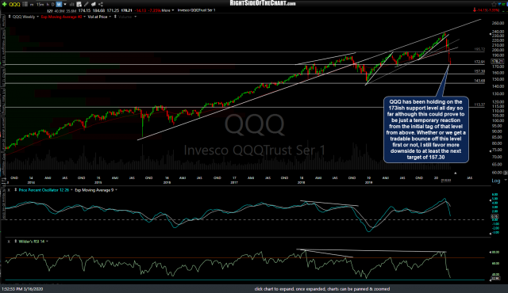
Task: Click the move handle of Price Percent Oscillator pane
Action: [x=15, y=190]
